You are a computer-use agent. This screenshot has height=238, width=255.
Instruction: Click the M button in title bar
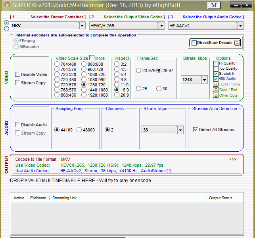pyautogui.click(x=215, y=5)
